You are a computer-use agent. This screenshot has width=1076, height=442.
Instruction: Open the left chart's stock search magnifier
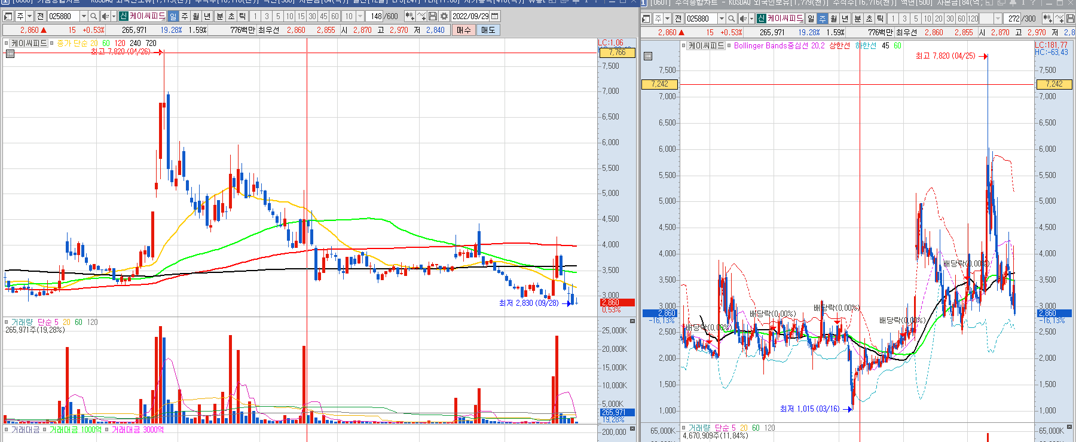pyautogui.click(x=93, y=16)
